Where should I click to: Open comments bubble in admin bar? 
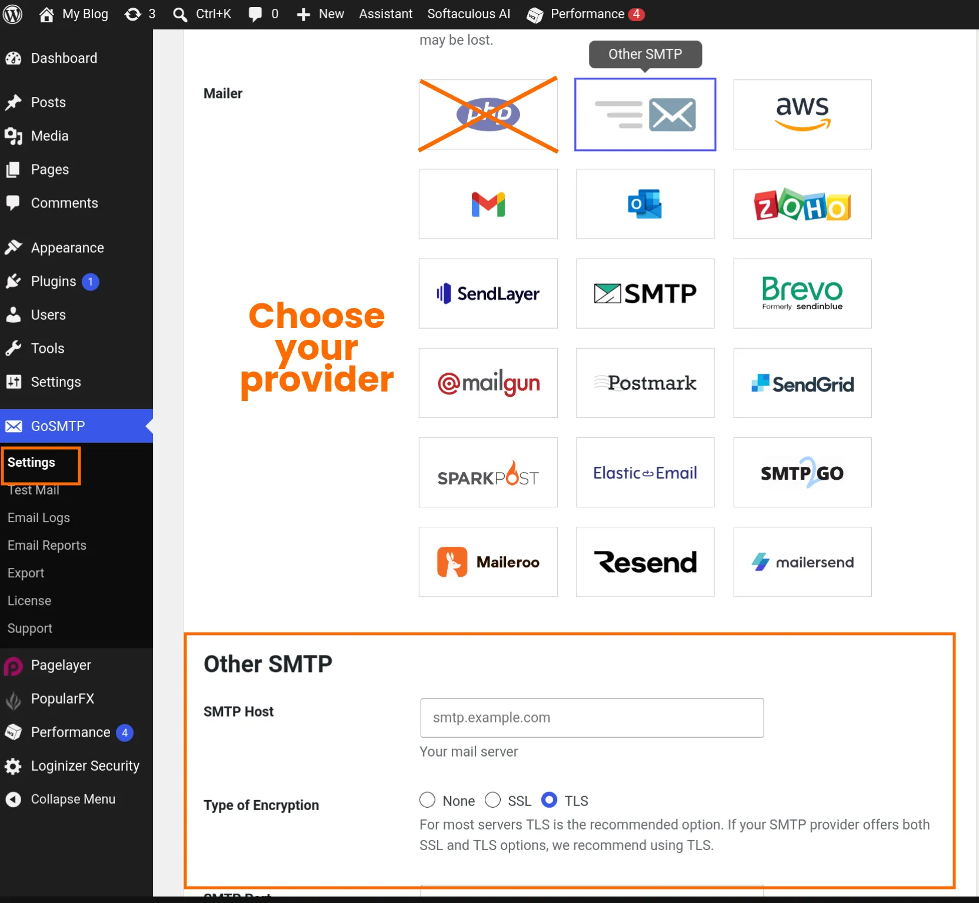pos(263,14)
